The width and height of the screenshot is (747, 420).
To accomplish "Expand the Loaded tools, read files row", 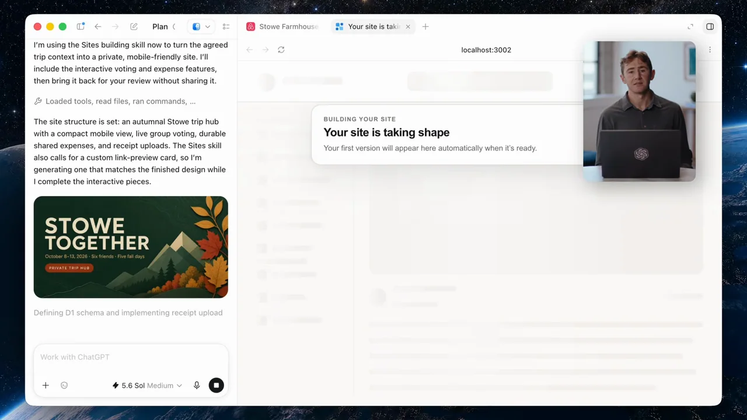I will 115,101.
